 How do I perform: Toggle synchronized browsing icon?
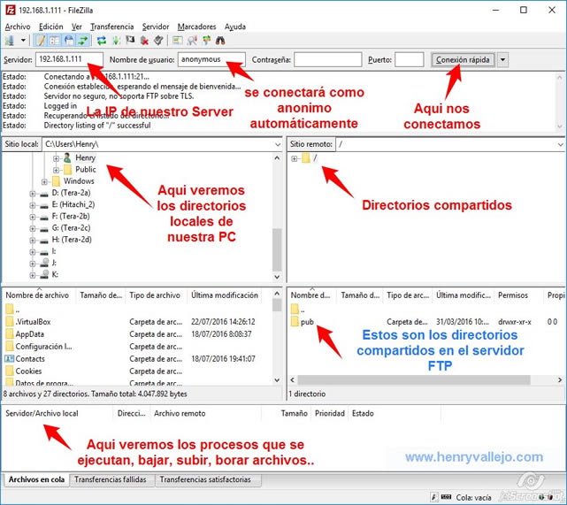coord(206,41)
